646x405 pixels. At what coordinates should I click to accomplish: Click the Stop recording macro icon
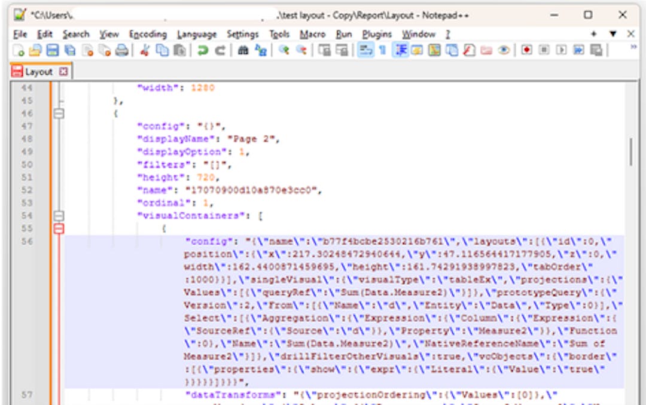click(544, 50)
